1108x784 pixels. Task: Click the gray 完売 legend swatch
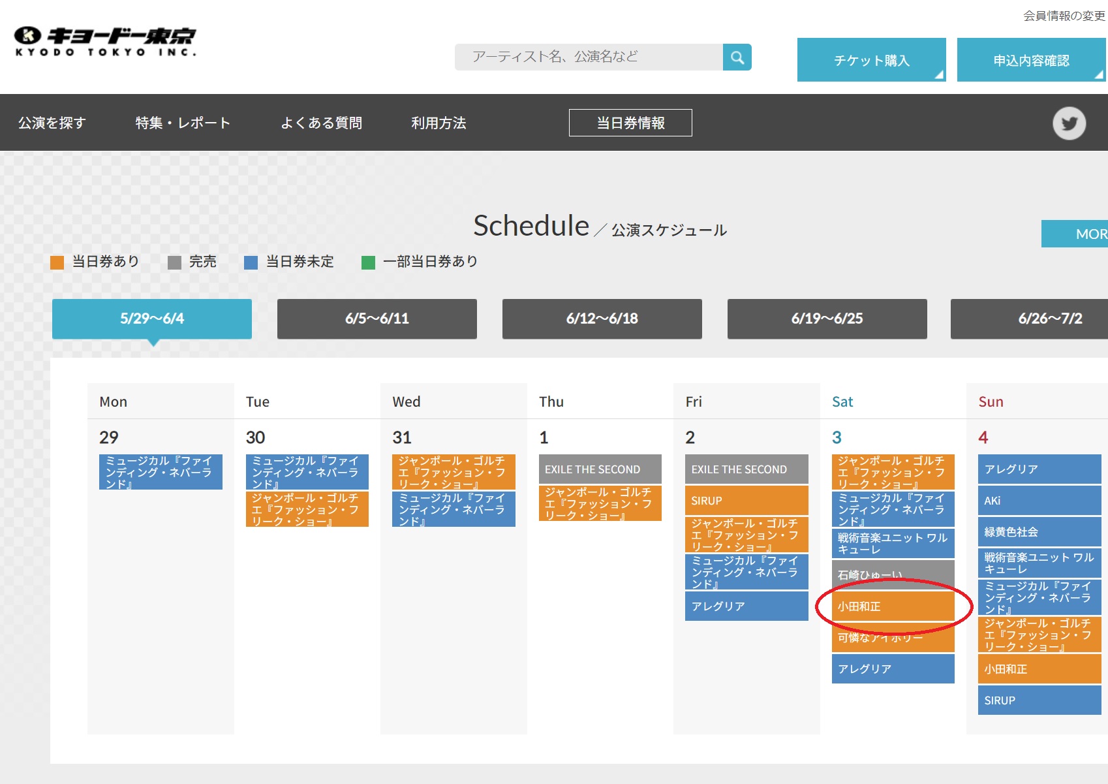pos(174,262)
